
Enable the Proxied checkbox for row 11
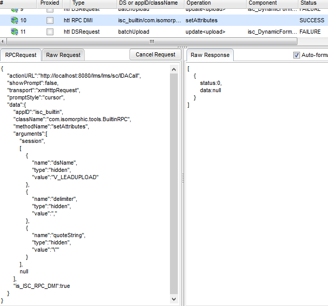pyautogui.click(x=50, y=32)
